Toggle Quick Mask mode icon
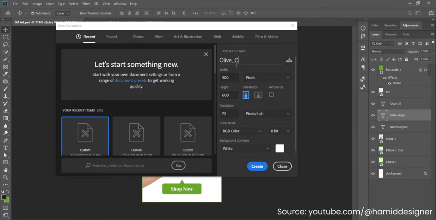Screen dimensions: 436x220 click(5, 208)
